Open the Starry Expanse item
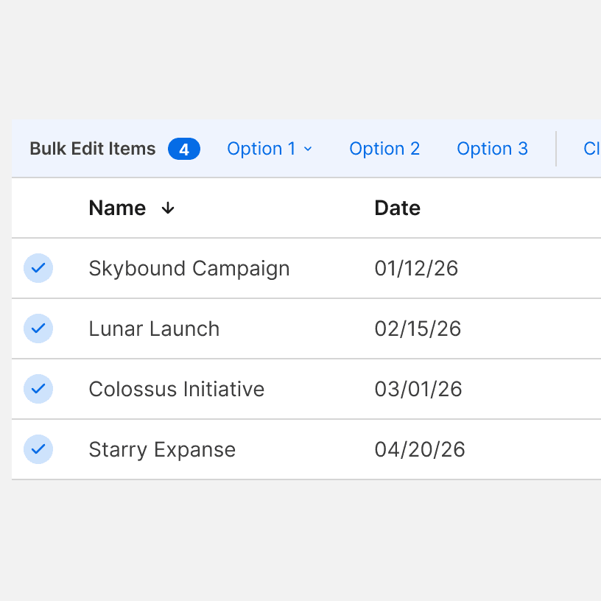Screen dimensions: 601x601 tap(162, 449)
